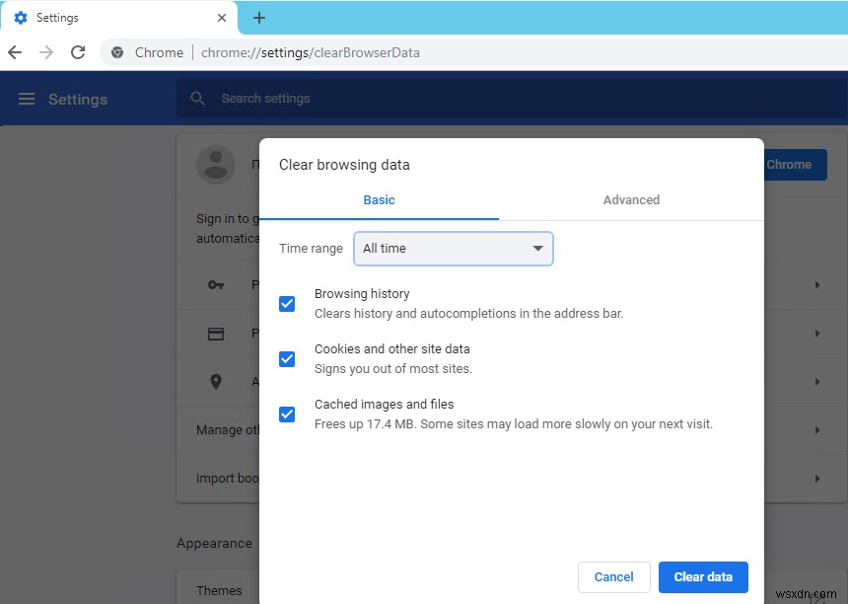Reload the current page

click(78, 52)
